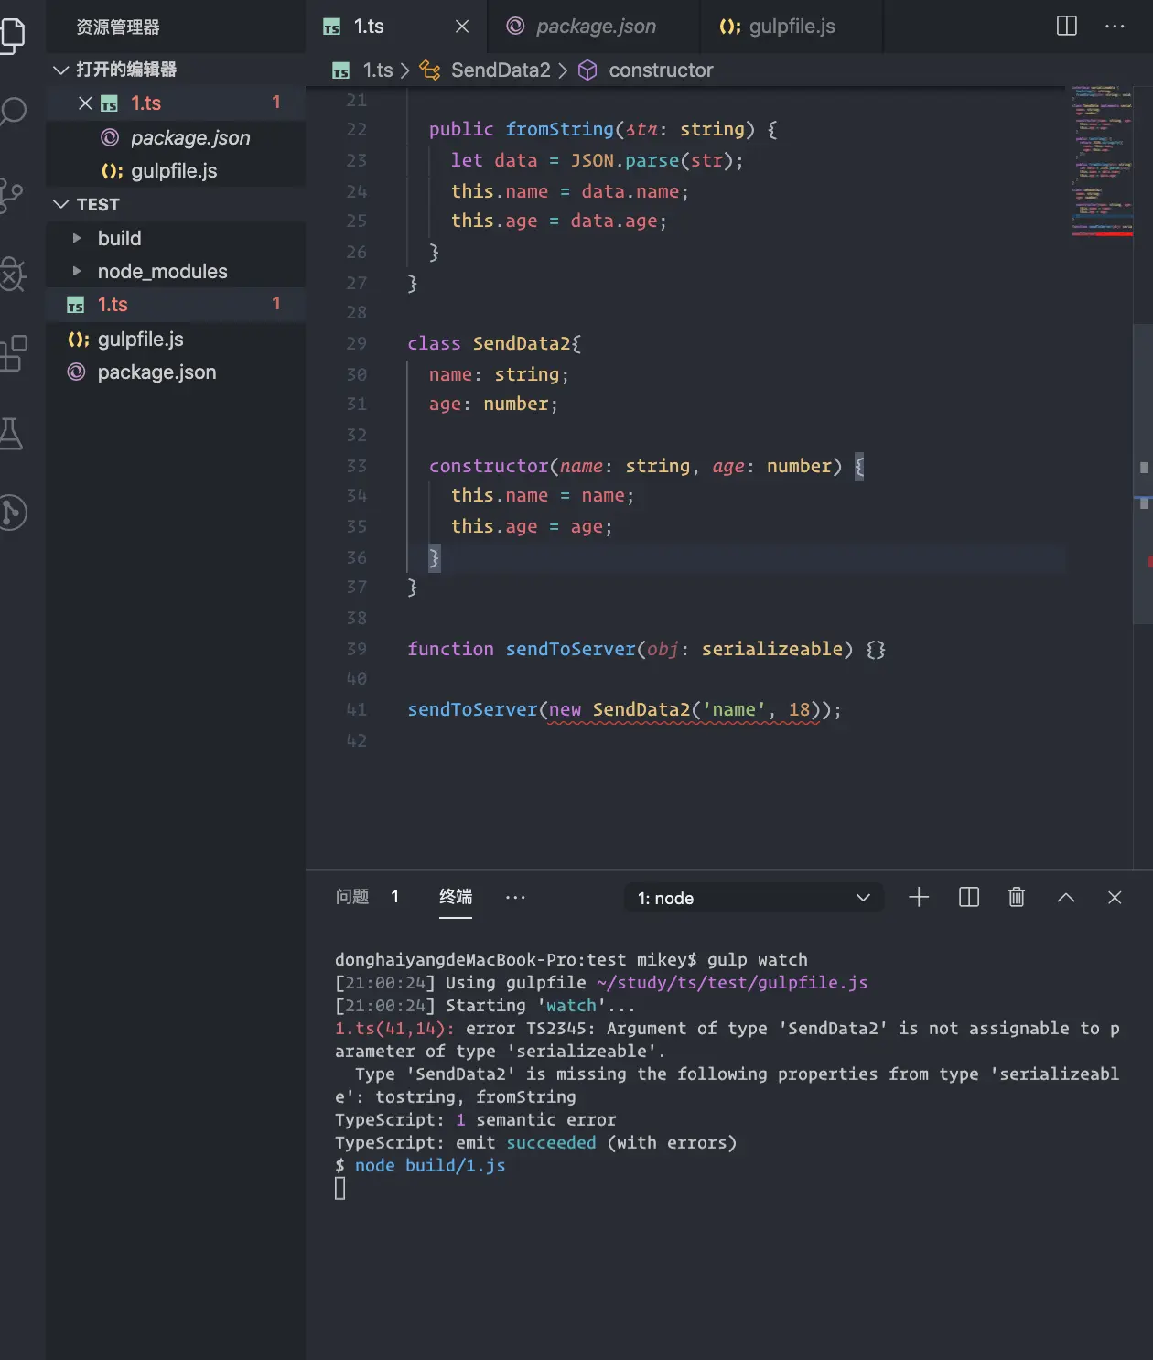
Task: Open the '1: node' terminal selector dropdown
Action: tap(755, 898)
